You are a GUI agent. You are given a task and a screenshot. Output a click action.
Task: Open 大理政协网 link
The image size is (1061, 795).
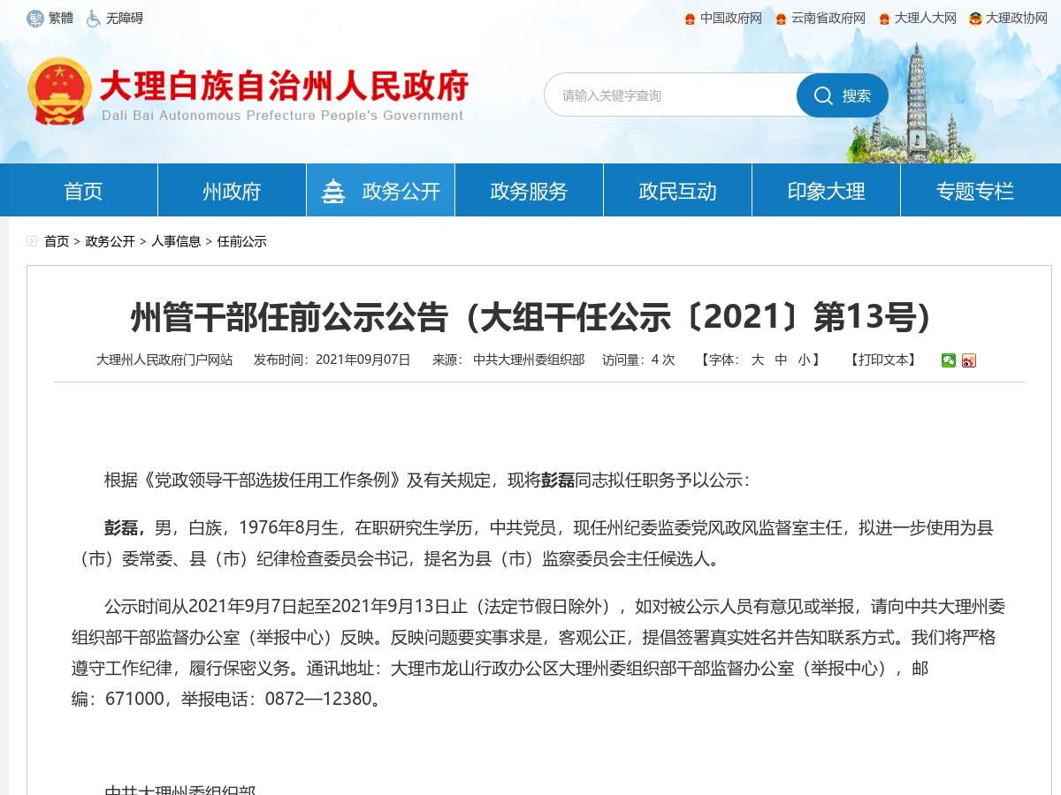pyautogui.click(x=1017, y=18)
